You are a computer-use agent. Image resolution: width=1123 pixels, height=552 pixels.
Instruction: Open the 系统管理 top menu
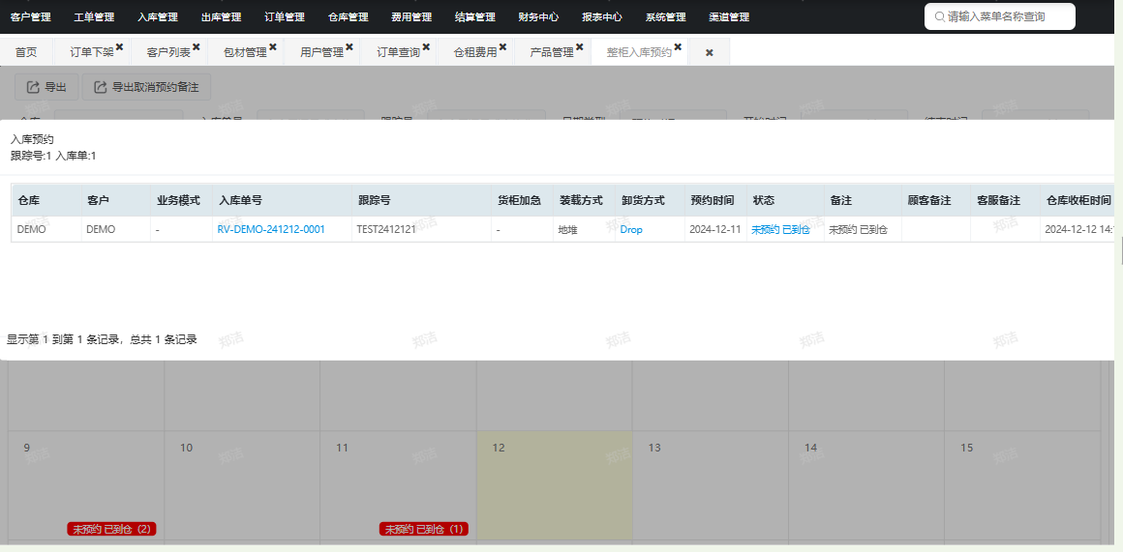(x=665, y=16)
